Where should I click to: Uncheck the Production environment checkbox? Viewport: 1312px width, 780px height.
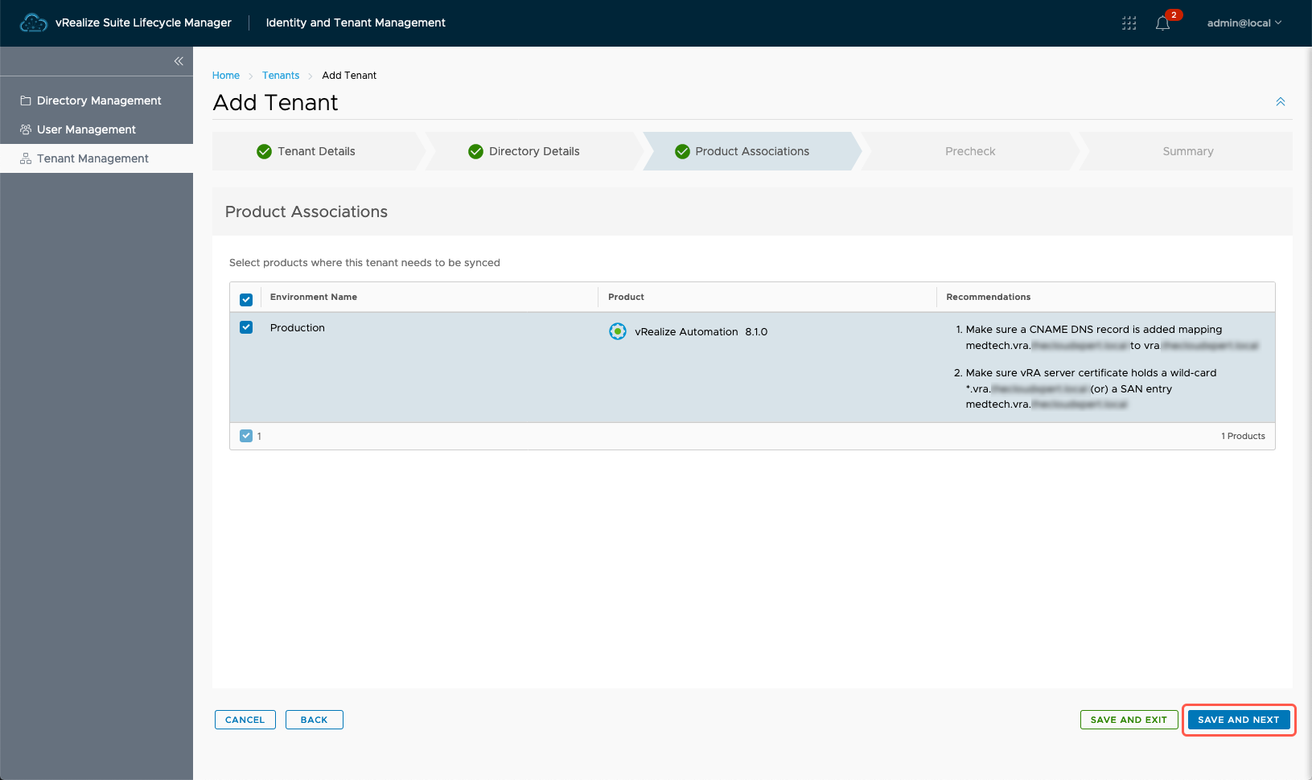coord(246,327)
